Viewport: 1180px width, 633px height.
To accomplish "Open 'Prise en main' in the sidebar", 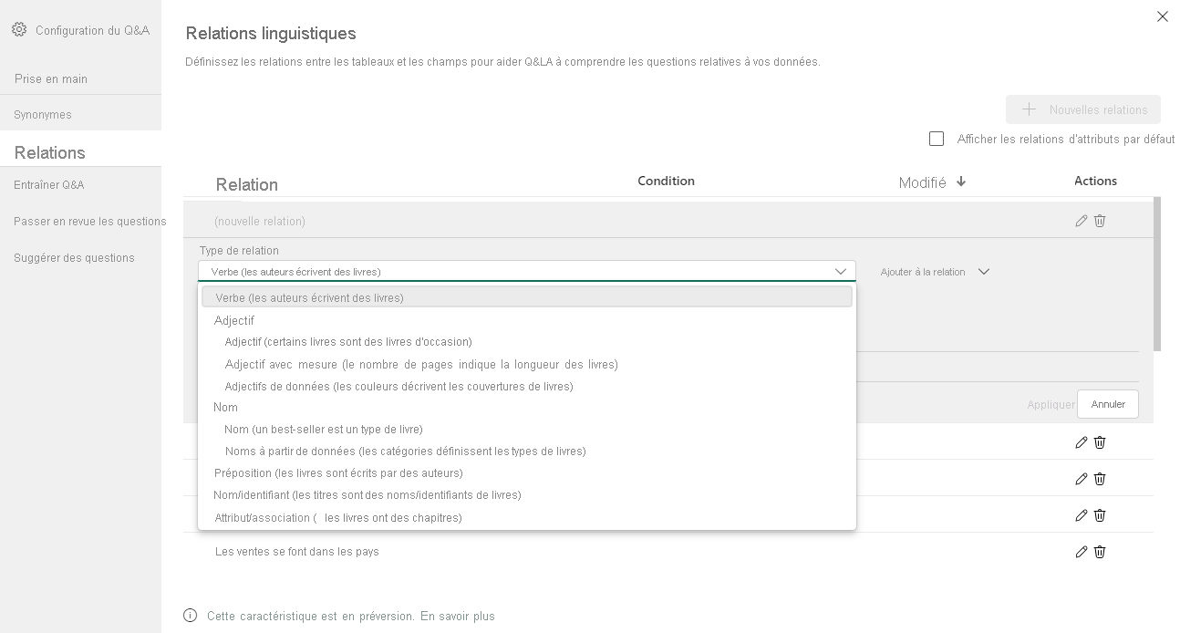I will coord(51,79).
